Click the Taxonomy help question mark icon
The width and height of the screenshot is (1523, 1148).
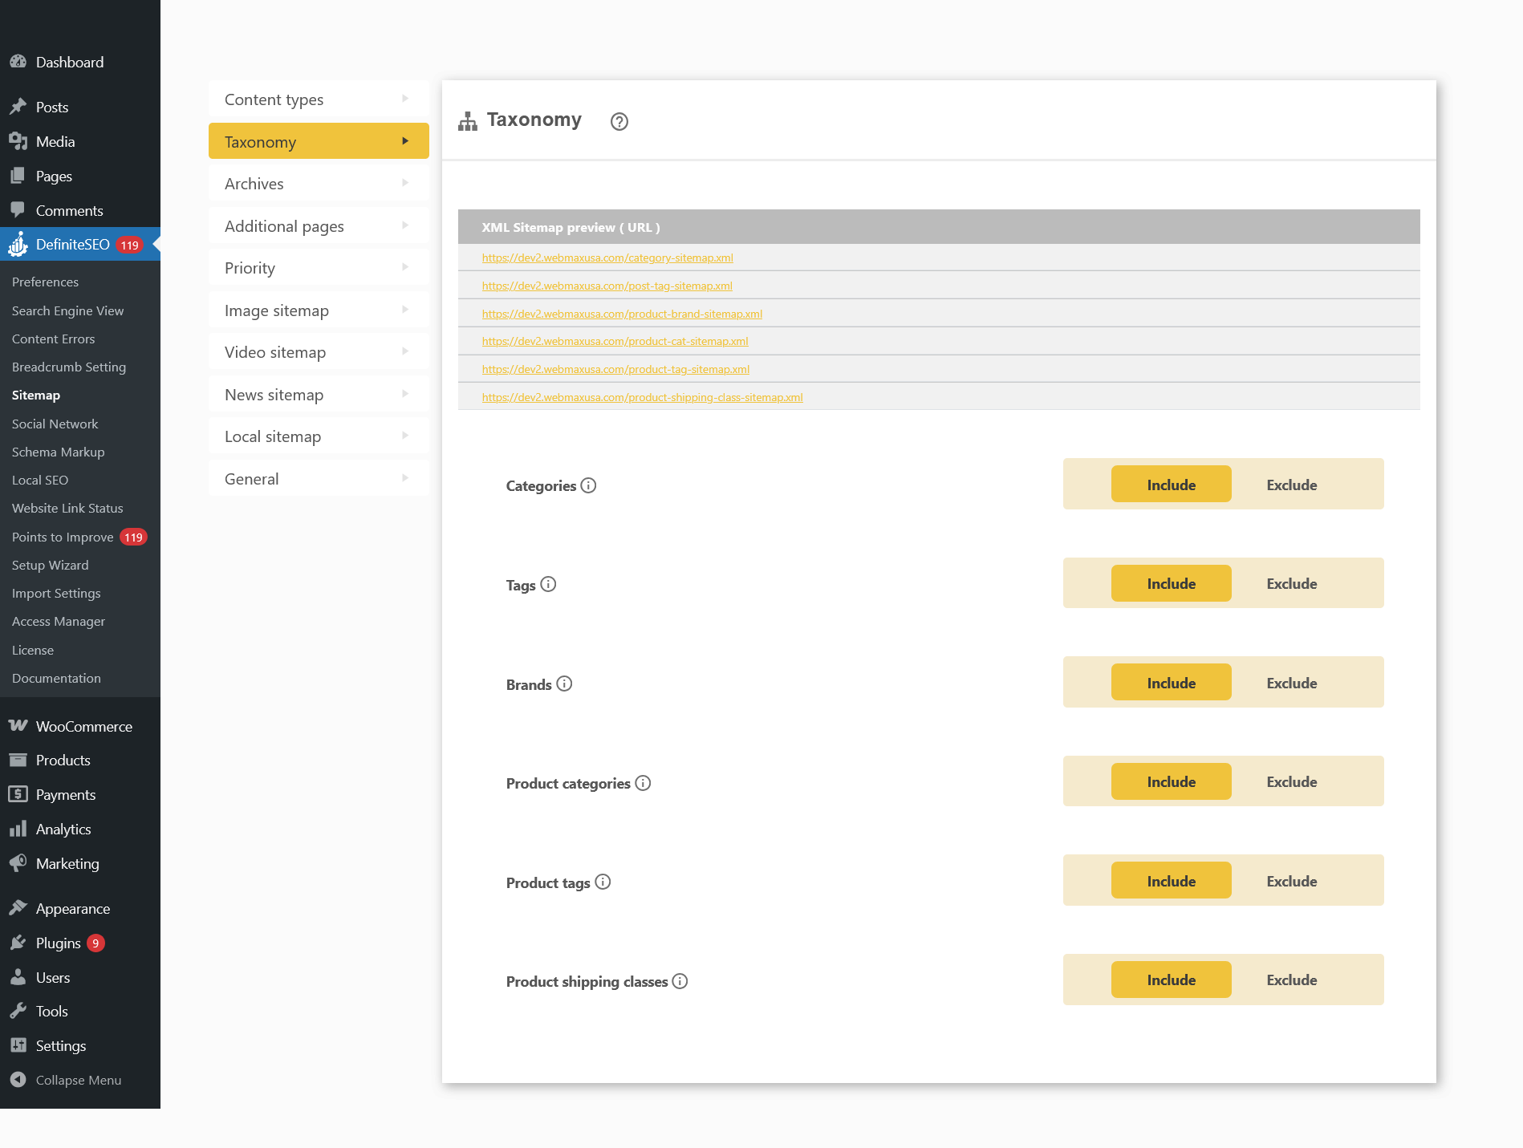tap(618, 122)
